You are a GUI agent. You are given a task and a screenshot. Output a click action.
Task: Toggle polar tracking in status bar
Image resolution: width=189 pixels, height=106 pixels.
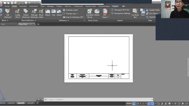pyautogui.click(x=138, y=103)
